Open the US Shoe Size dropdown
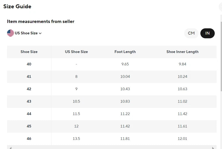The height and width of the screenshot is (149, 222). tap(26, 33)
